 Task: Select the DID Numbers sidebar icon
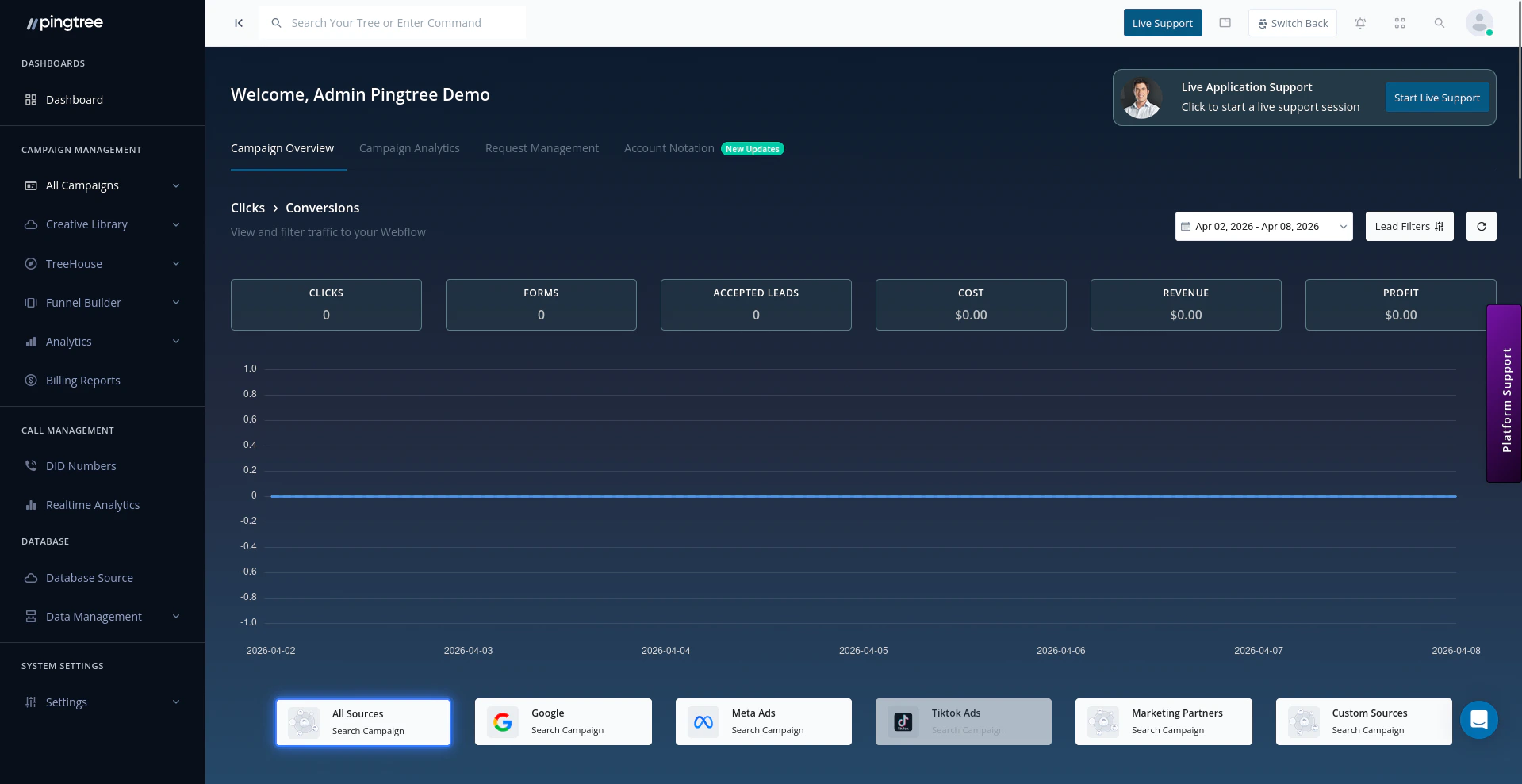click(x=29, y=465)
